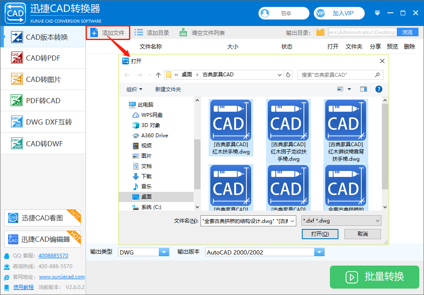
Task: Open PDF转CAD conversion mode
Action: tap(43, 101)
